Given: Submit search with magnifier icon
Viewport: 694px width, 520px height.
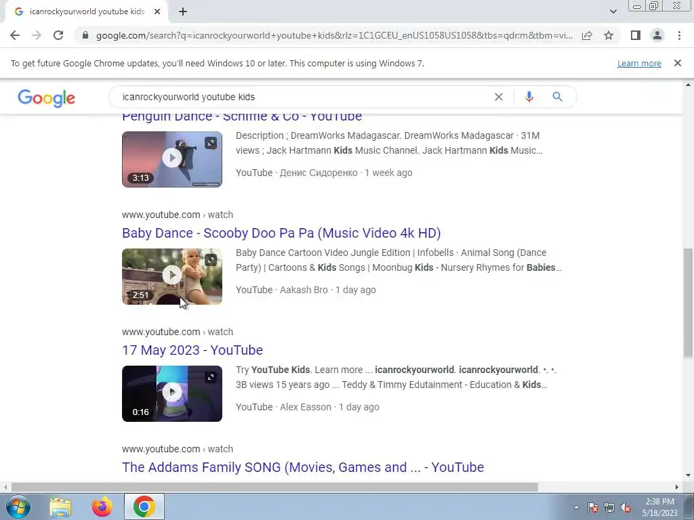Looking at the screenshot, I should click(x=557, y=97).
